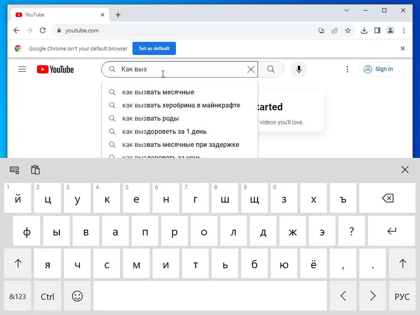Image resolution: width=420 pixels, height=315 pixels.
Task: Select suggestion "как вызвать роды"
Action: click(151, 119)
